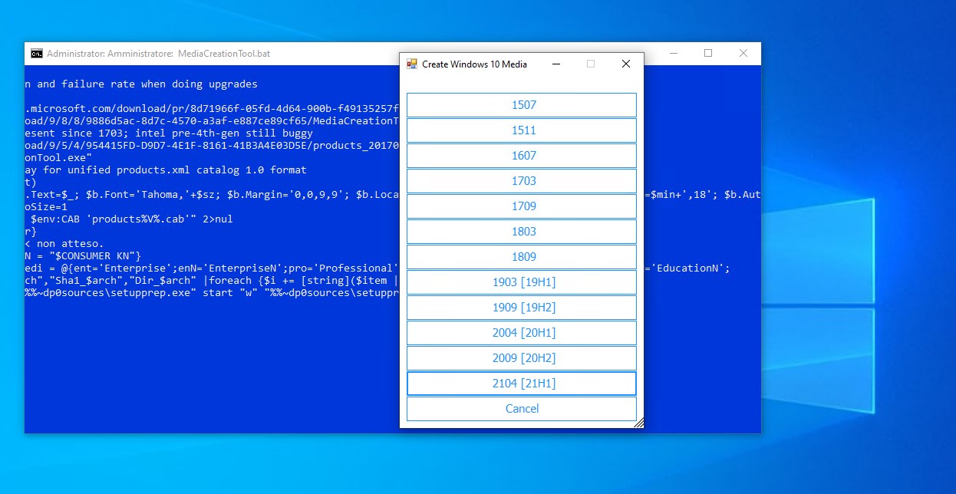Click the dialog's bottom-right resize grip
Screen dimensions: 956x494
tap(638, 423)
